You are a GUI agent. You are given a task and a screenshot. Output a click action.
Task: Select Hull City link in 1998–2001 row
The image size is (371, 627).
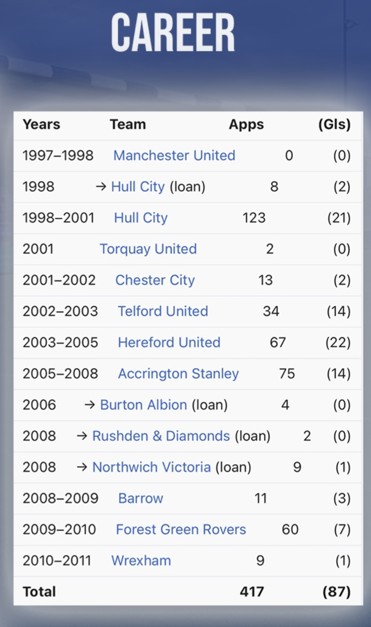click(141, 218)
